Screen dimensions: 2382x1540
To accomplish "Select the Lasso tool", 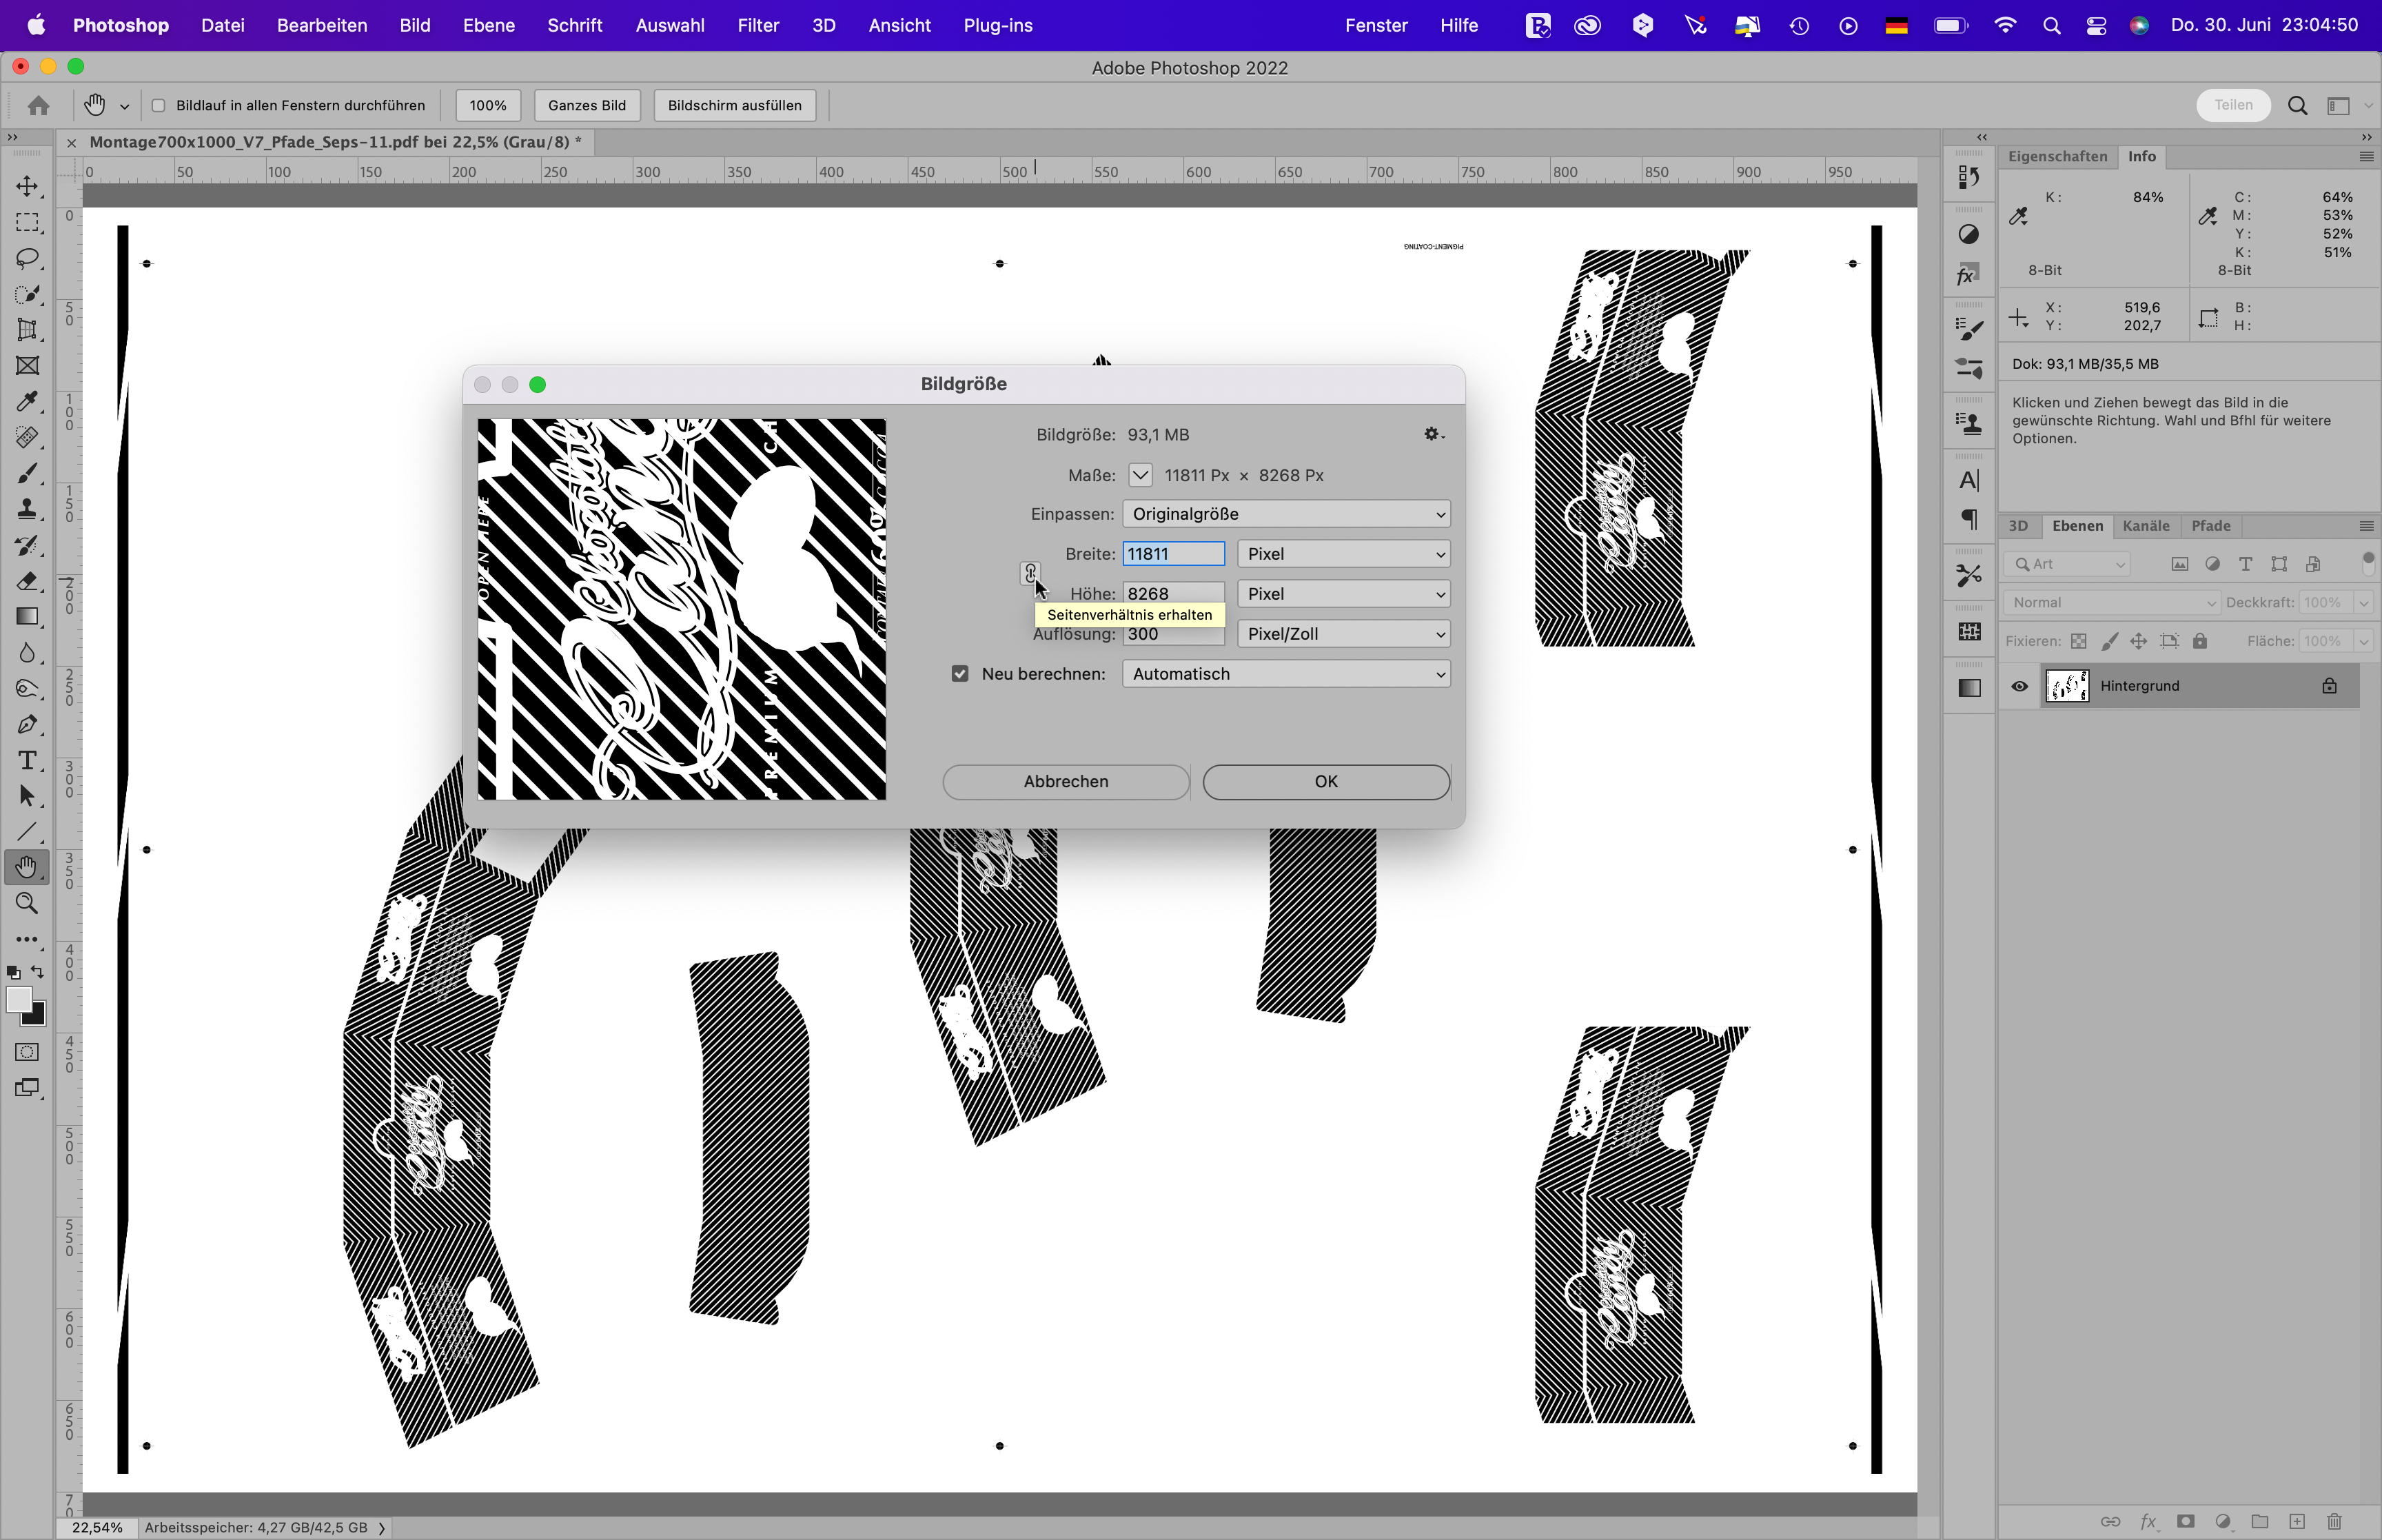I will pos(27,258).
